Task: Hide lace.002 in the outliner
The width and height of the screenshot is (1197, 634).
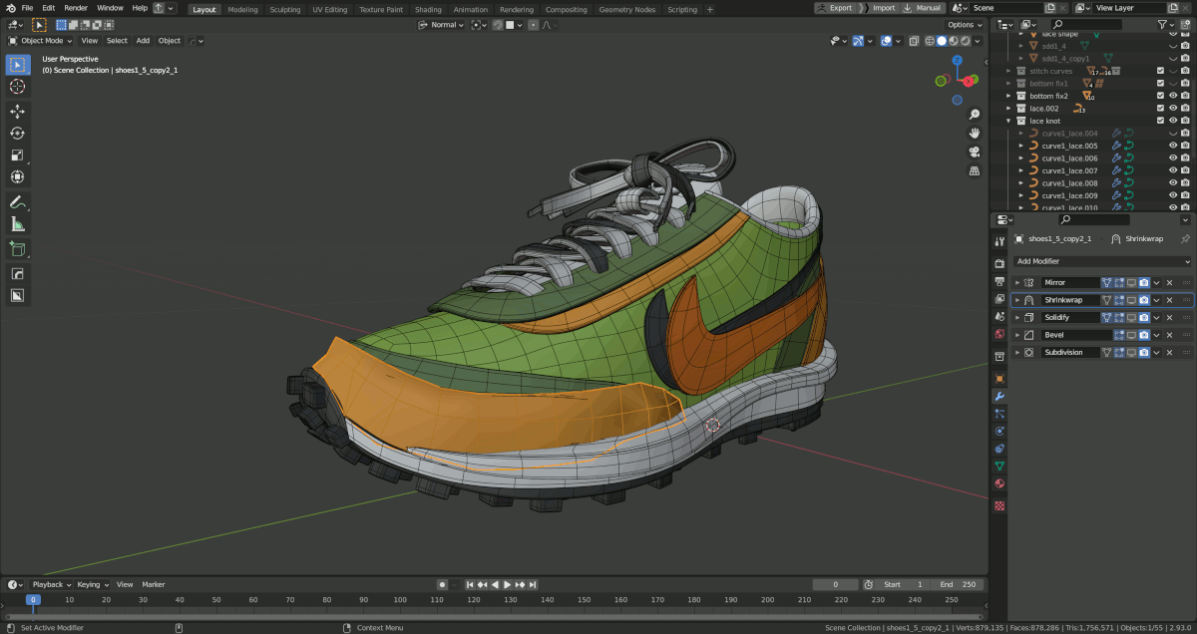Action: 1173,109
